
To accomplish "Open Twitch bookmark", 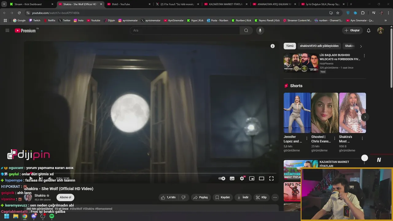I will pos(35,21).
